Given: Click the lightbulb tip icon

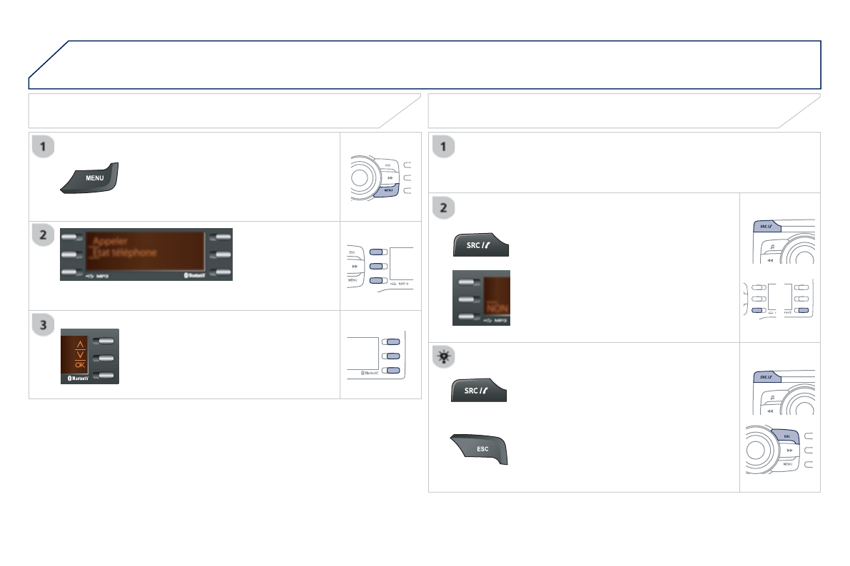Looking at the screenshot, I should [445, 356].
